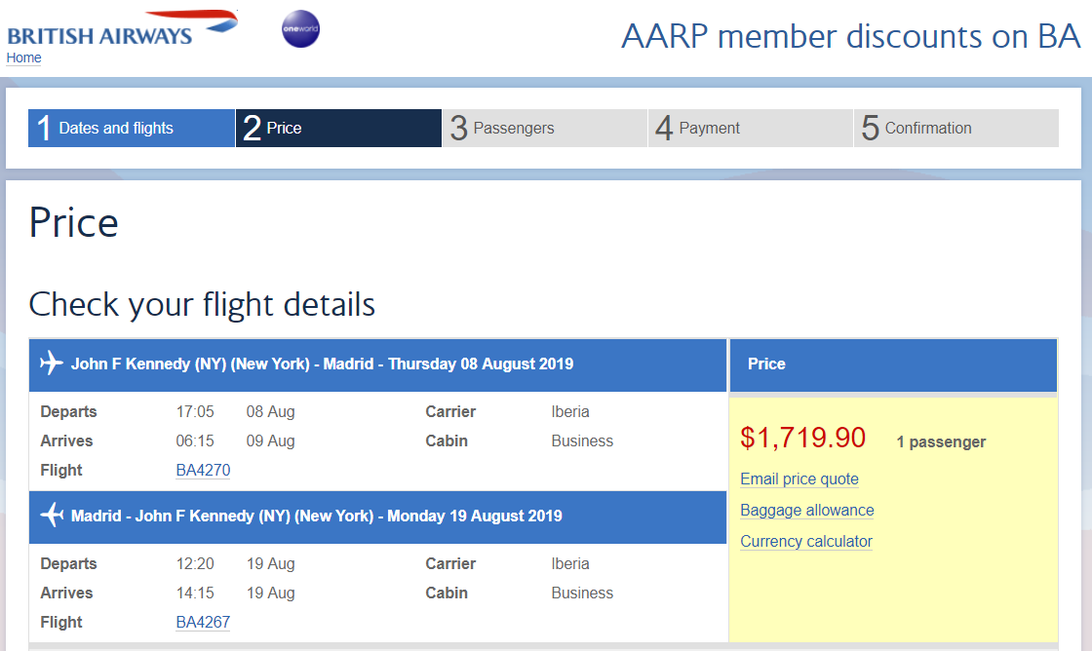The width and height of the screenshot is (1092, 651).
Task: Click the return plane icon beside Madrid
Action: point(52,517)
